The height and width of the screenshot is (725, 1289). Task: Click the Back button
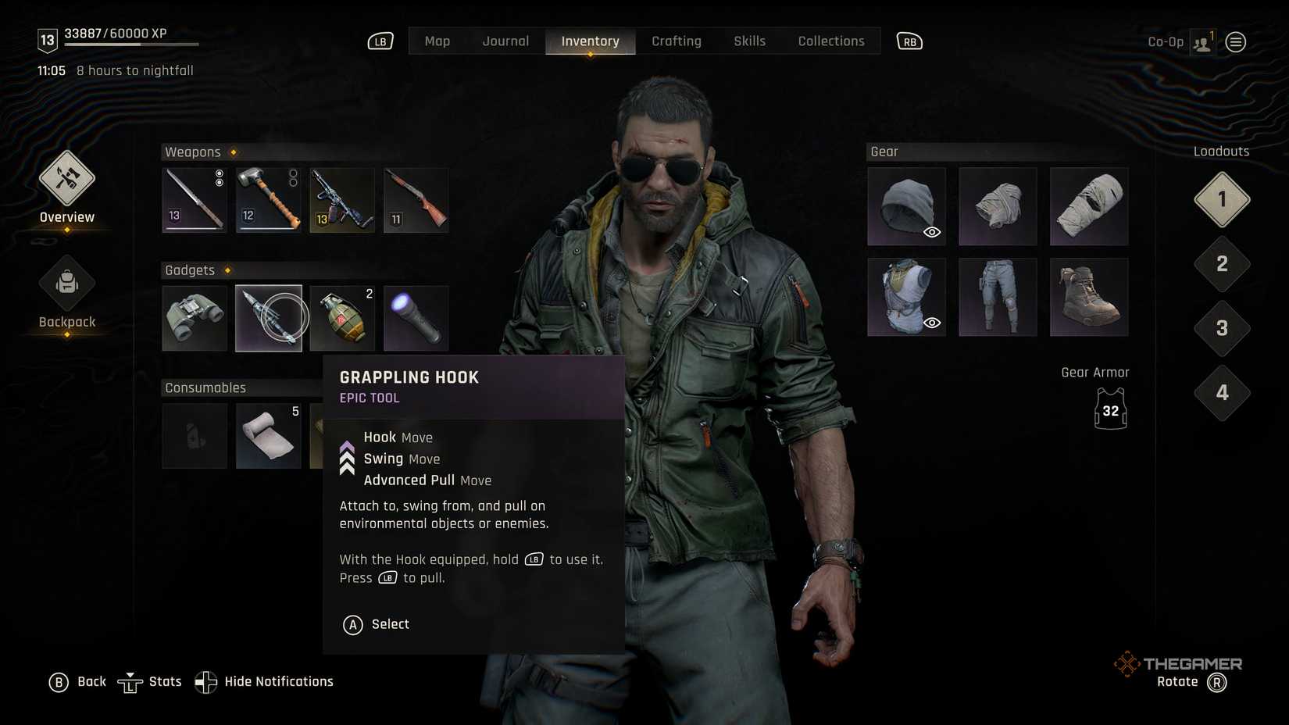[77, 682]
